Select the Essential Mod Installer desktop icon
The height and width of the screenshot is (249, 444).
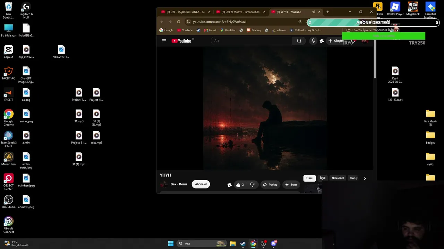[430, 11]
